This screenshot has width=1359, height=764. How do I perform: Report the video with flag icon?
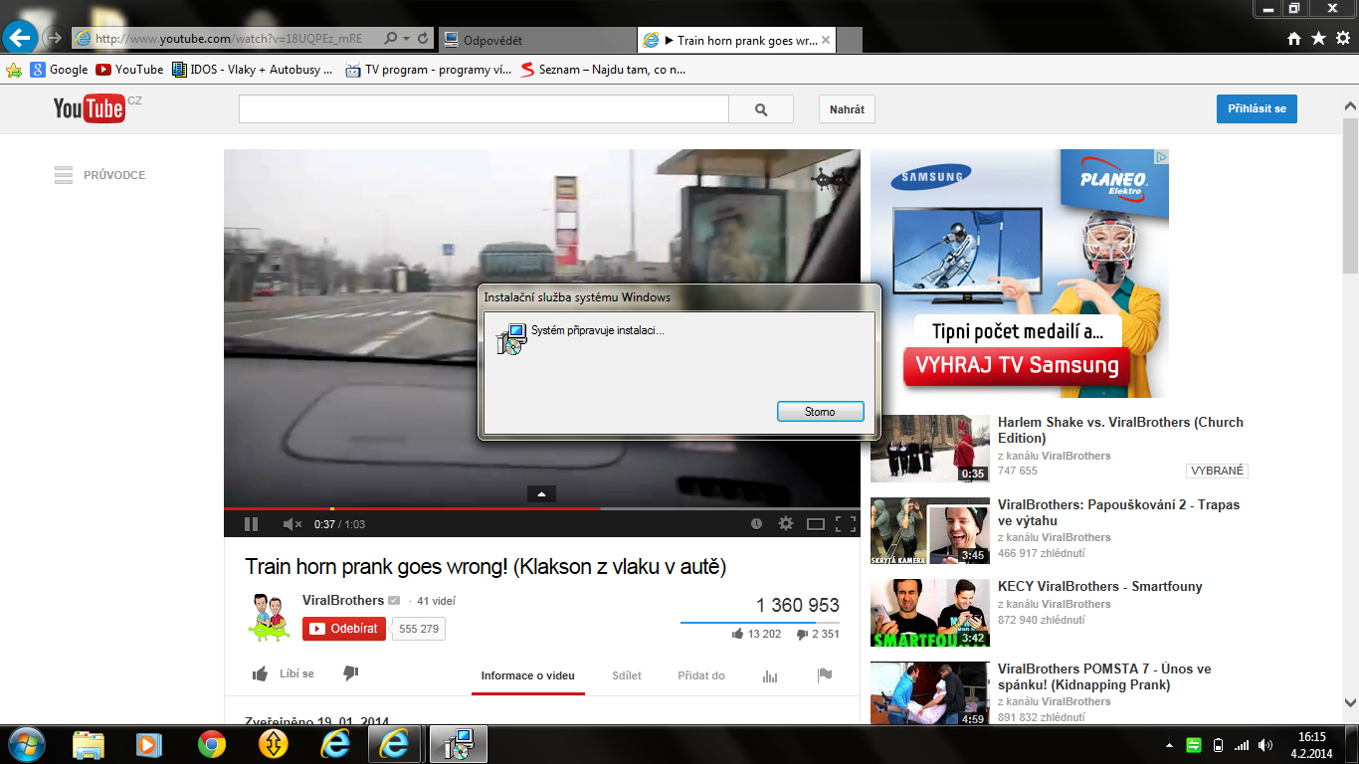point(825,675)
